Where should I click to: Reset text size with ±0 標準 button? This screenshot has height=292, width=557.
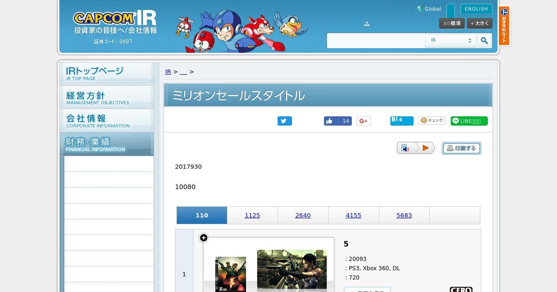[x=452, y=23]
